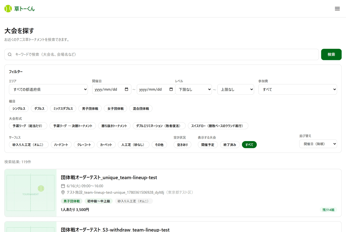
Task: Toggle the 砂入り人工芝（オムニ） surface filter chip
Action: point(29,144)
